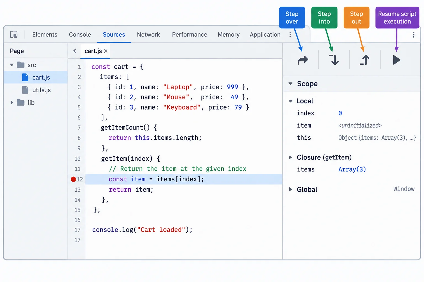Click the utils.js file icon in the tree
Image resolution: width=424 pixels, height=282 pixels.
(25, 90)
